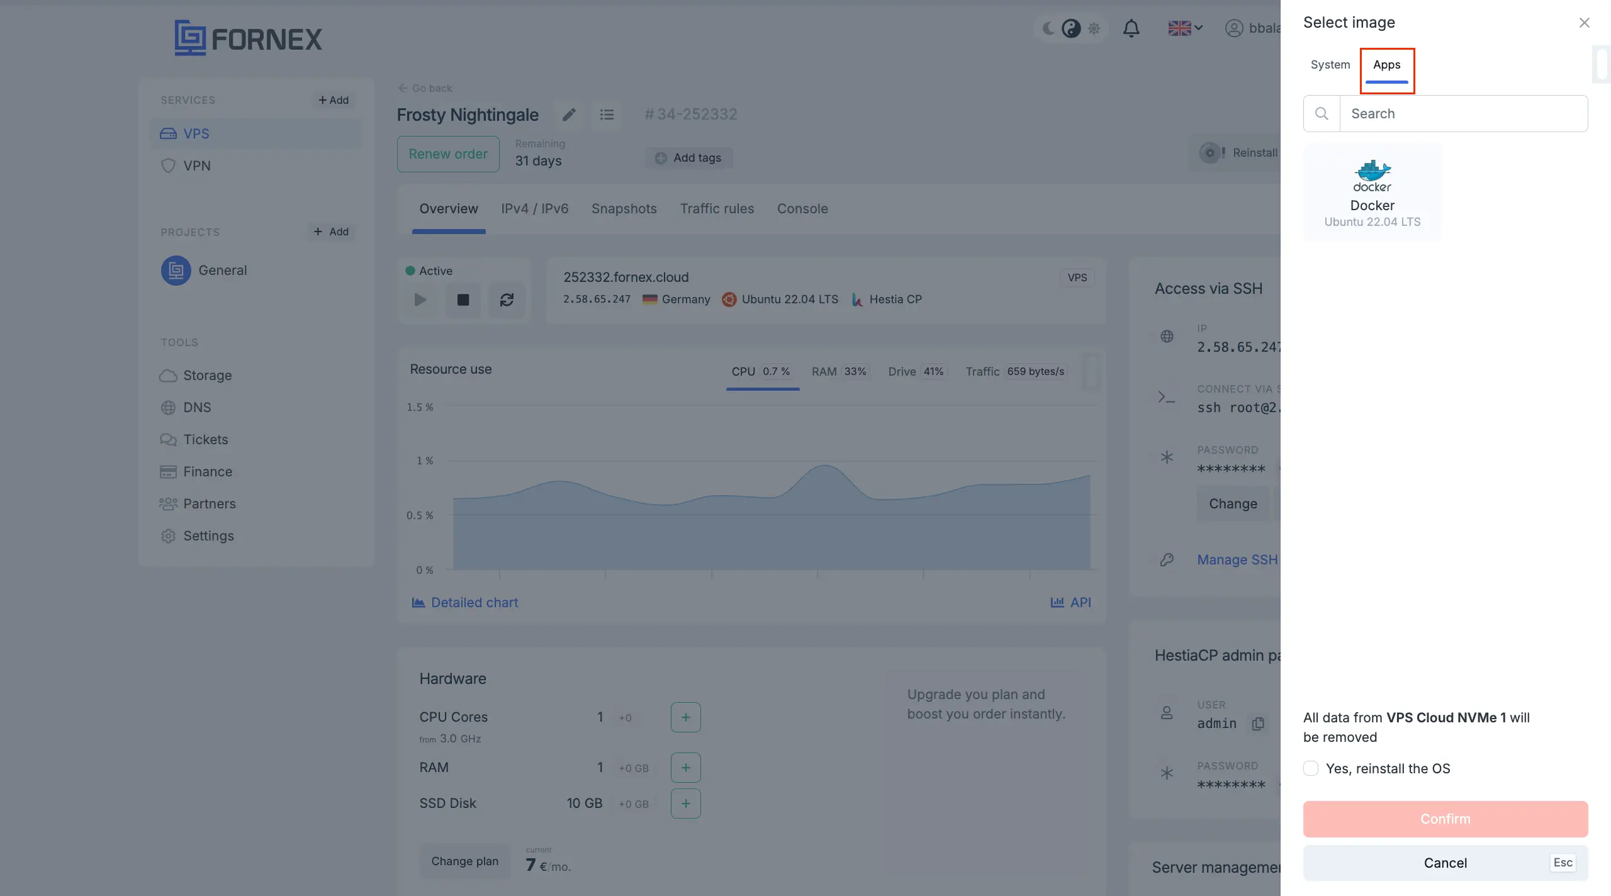Switch to the System tab
This screenshot has width=1611, height=896.
point(1330,65)
